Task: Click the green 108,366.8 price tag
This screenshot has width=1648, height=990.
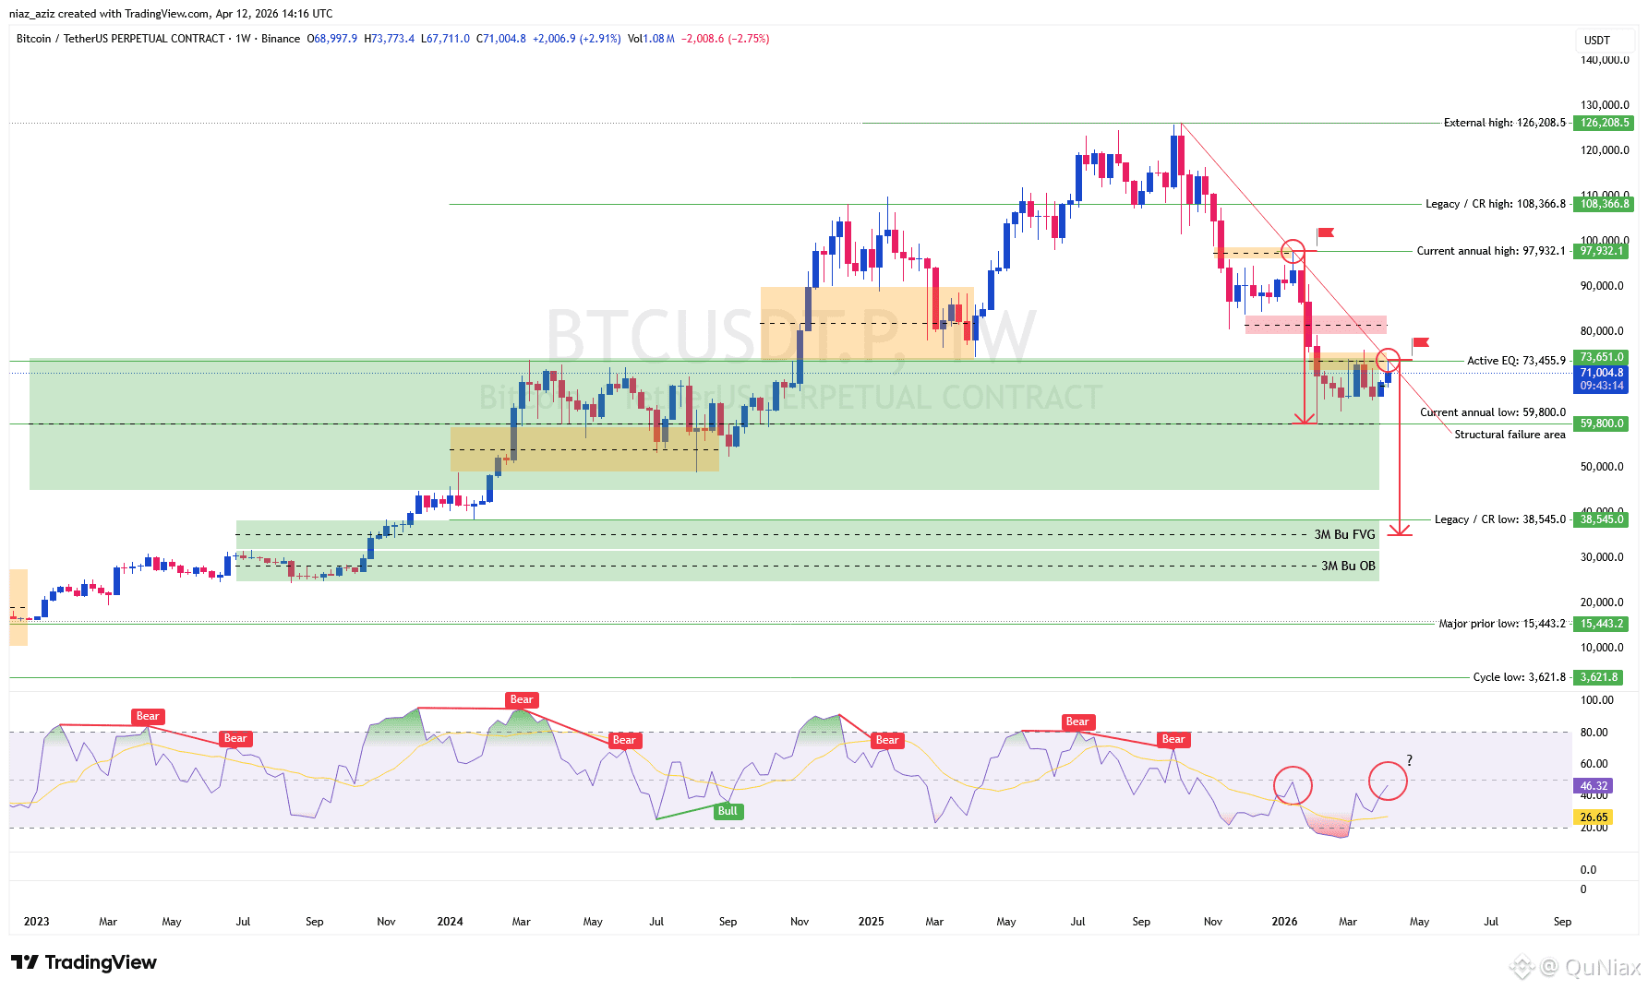Action: pyautogui.click(x=1604, y=204)
